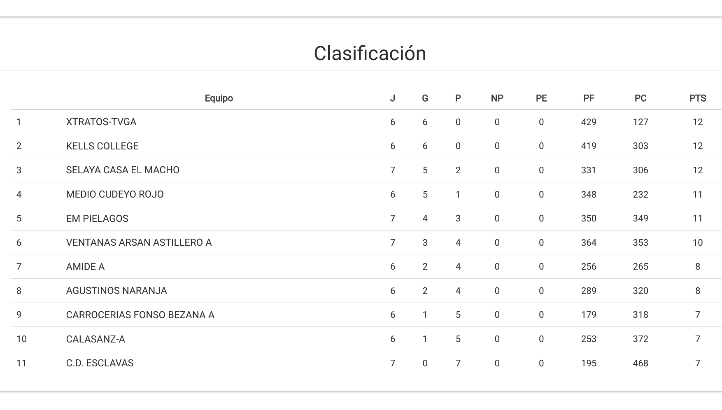Click the 468 points-against value
Viewport: 722px width, 410px height.
[x=640, y=363]
